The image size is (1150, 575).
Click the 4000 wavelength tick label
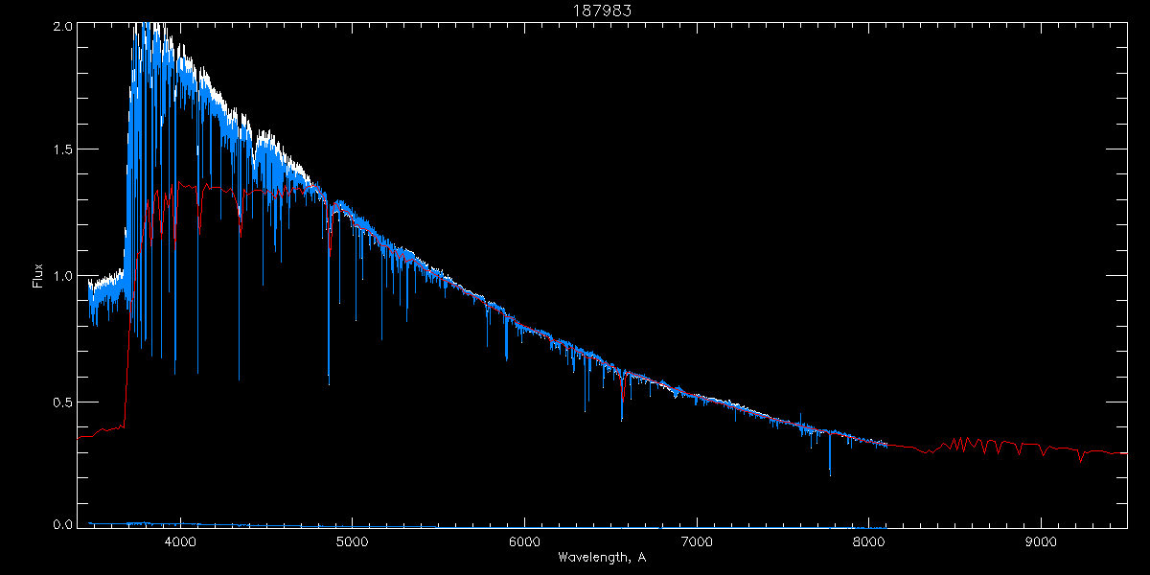click(x=180, y=543)
